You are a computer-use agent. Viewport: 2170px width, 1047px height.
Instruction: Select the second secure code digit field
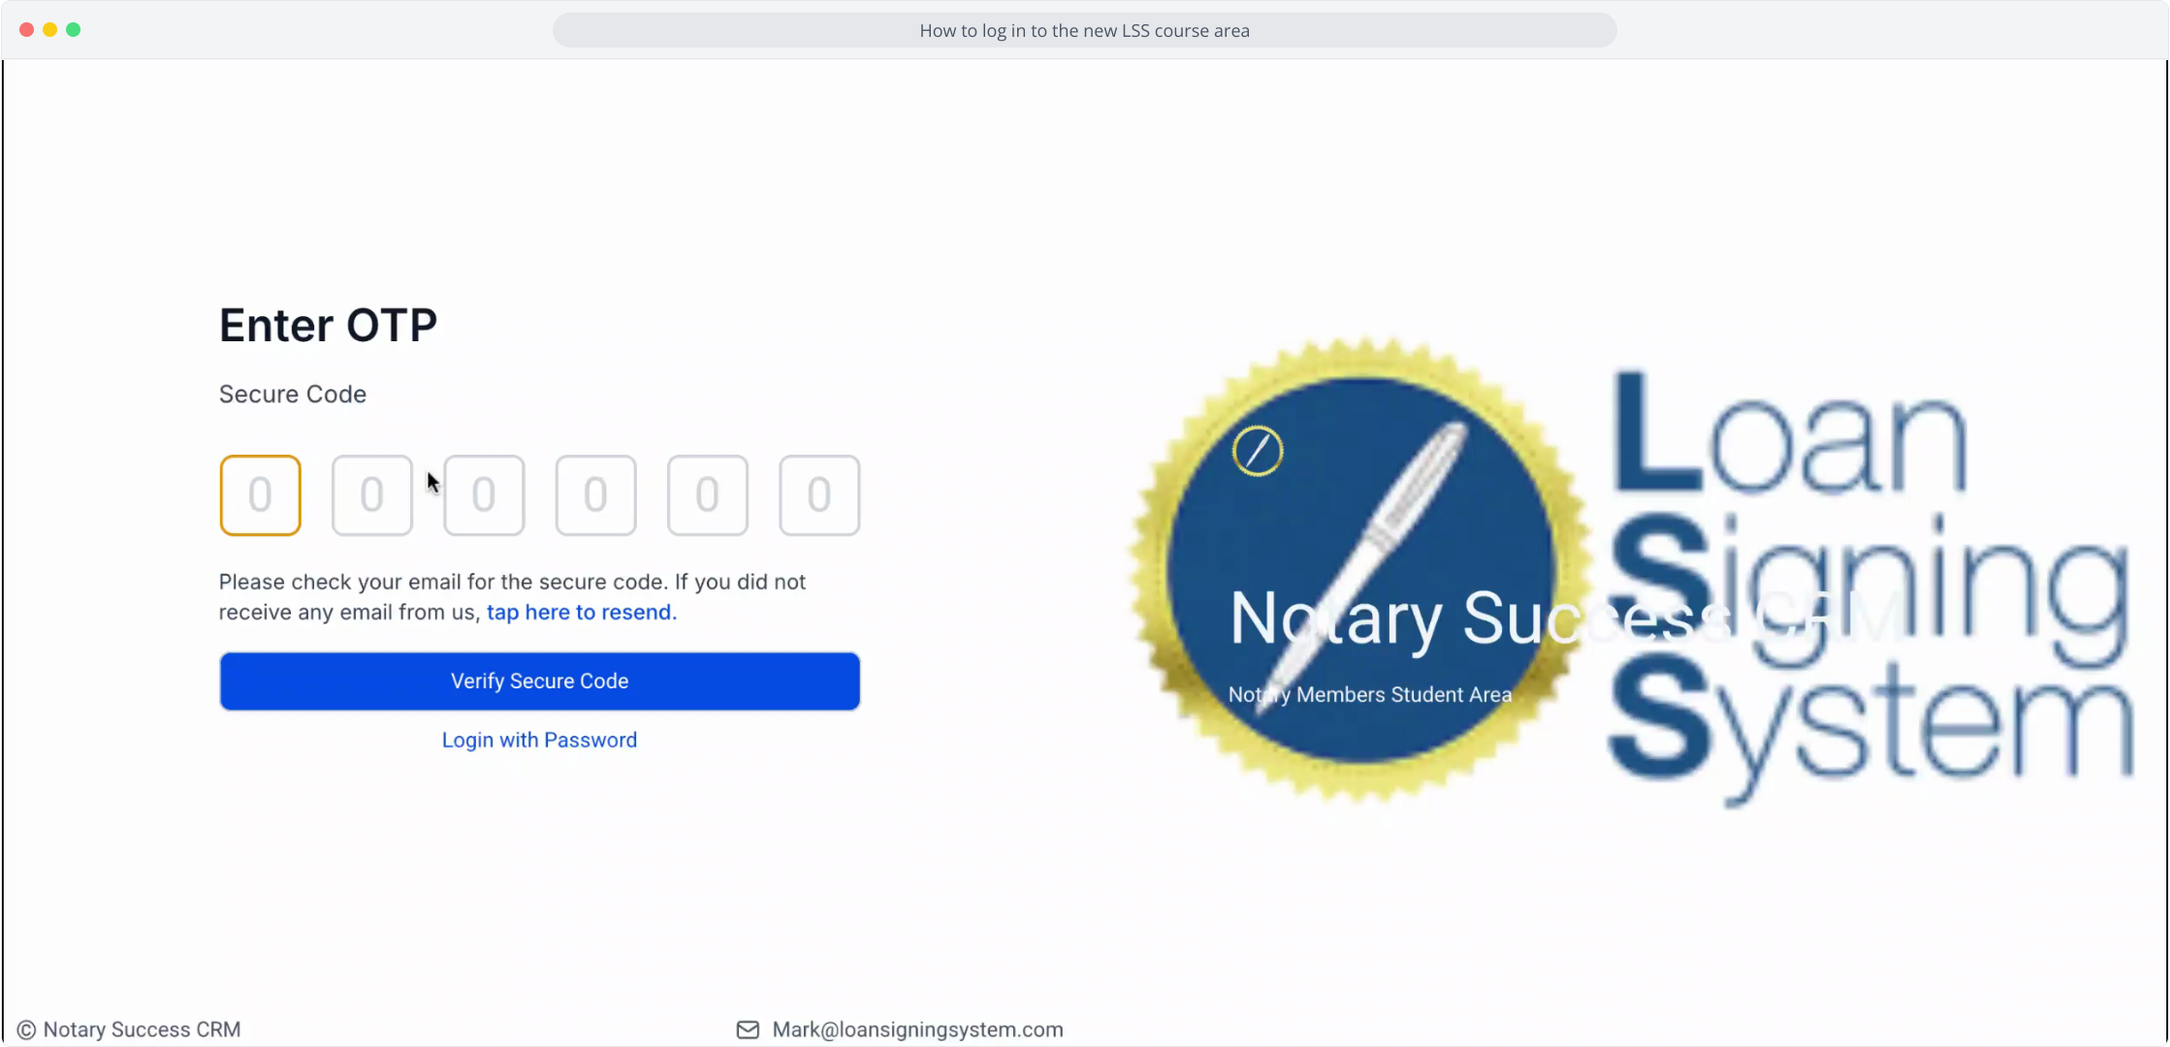(372, 495)
